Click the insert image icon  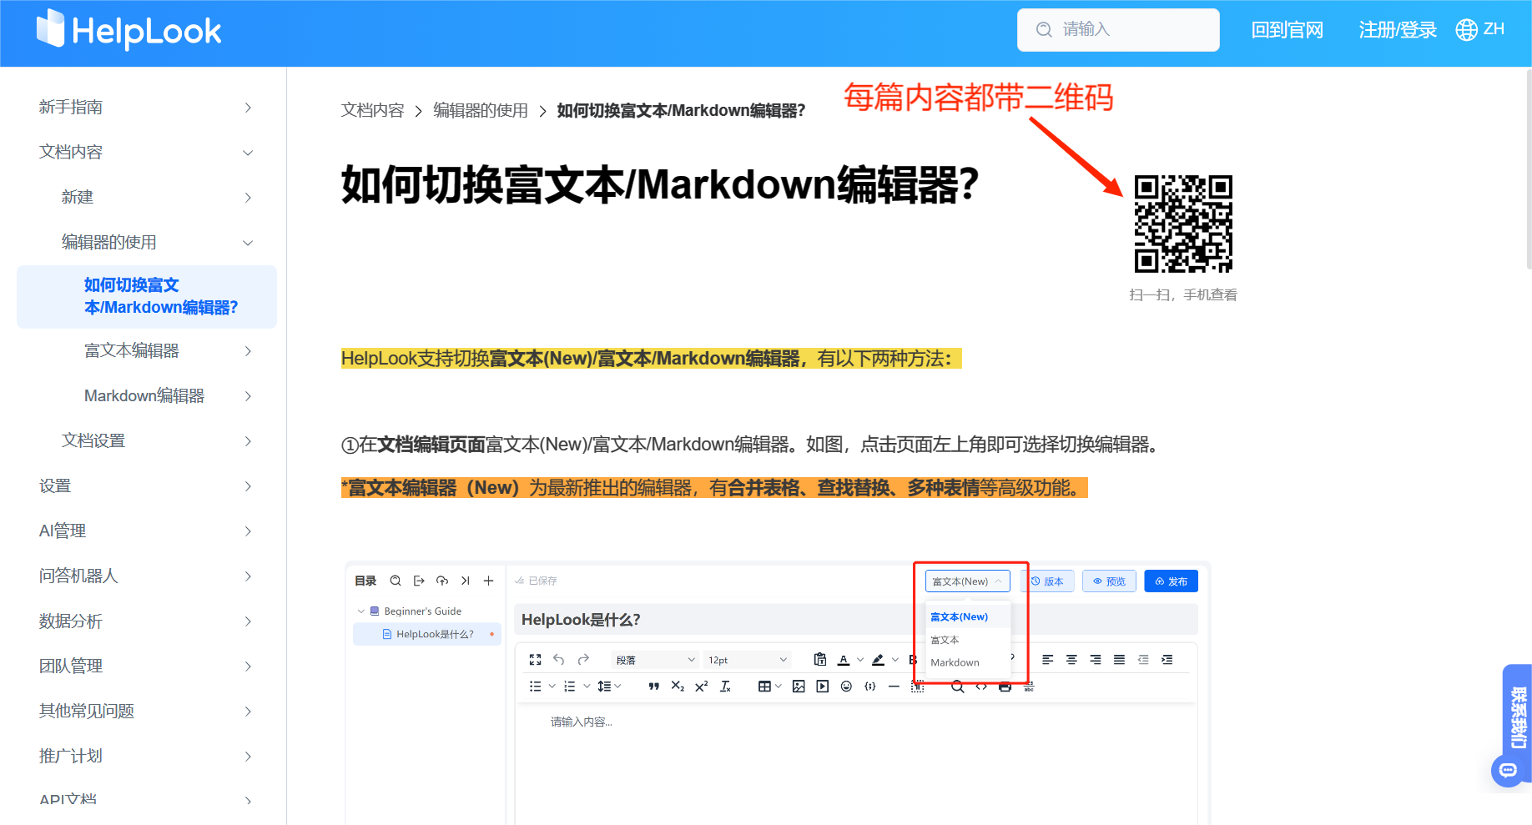coord(799,687)
